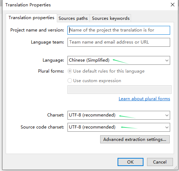This screenshot has width=179, height=171.
Task: Open the Sources keywords tab
Action: click(x=110, y=18)
